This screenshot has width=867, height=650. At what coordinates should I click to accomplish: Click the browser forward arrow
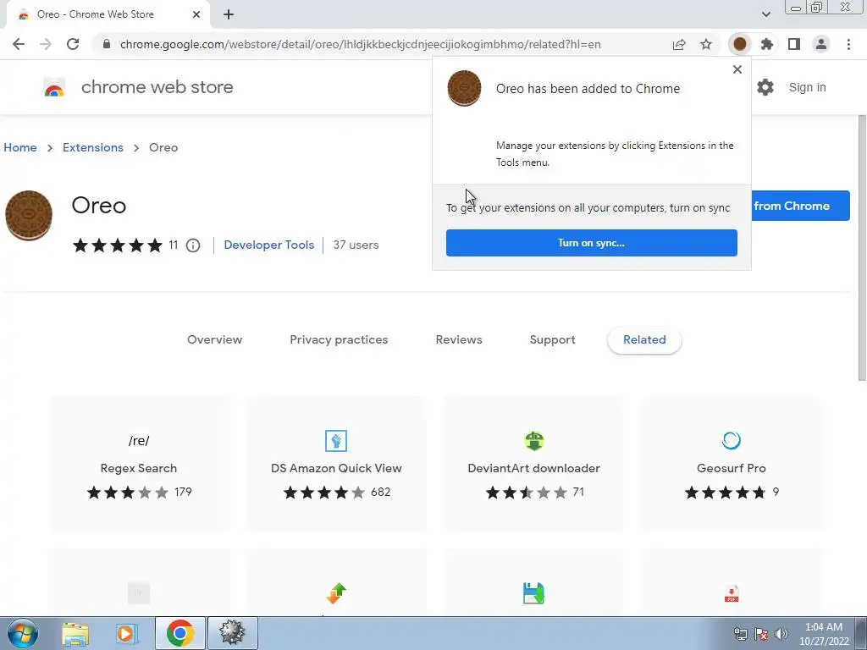[x=46, y=44]
